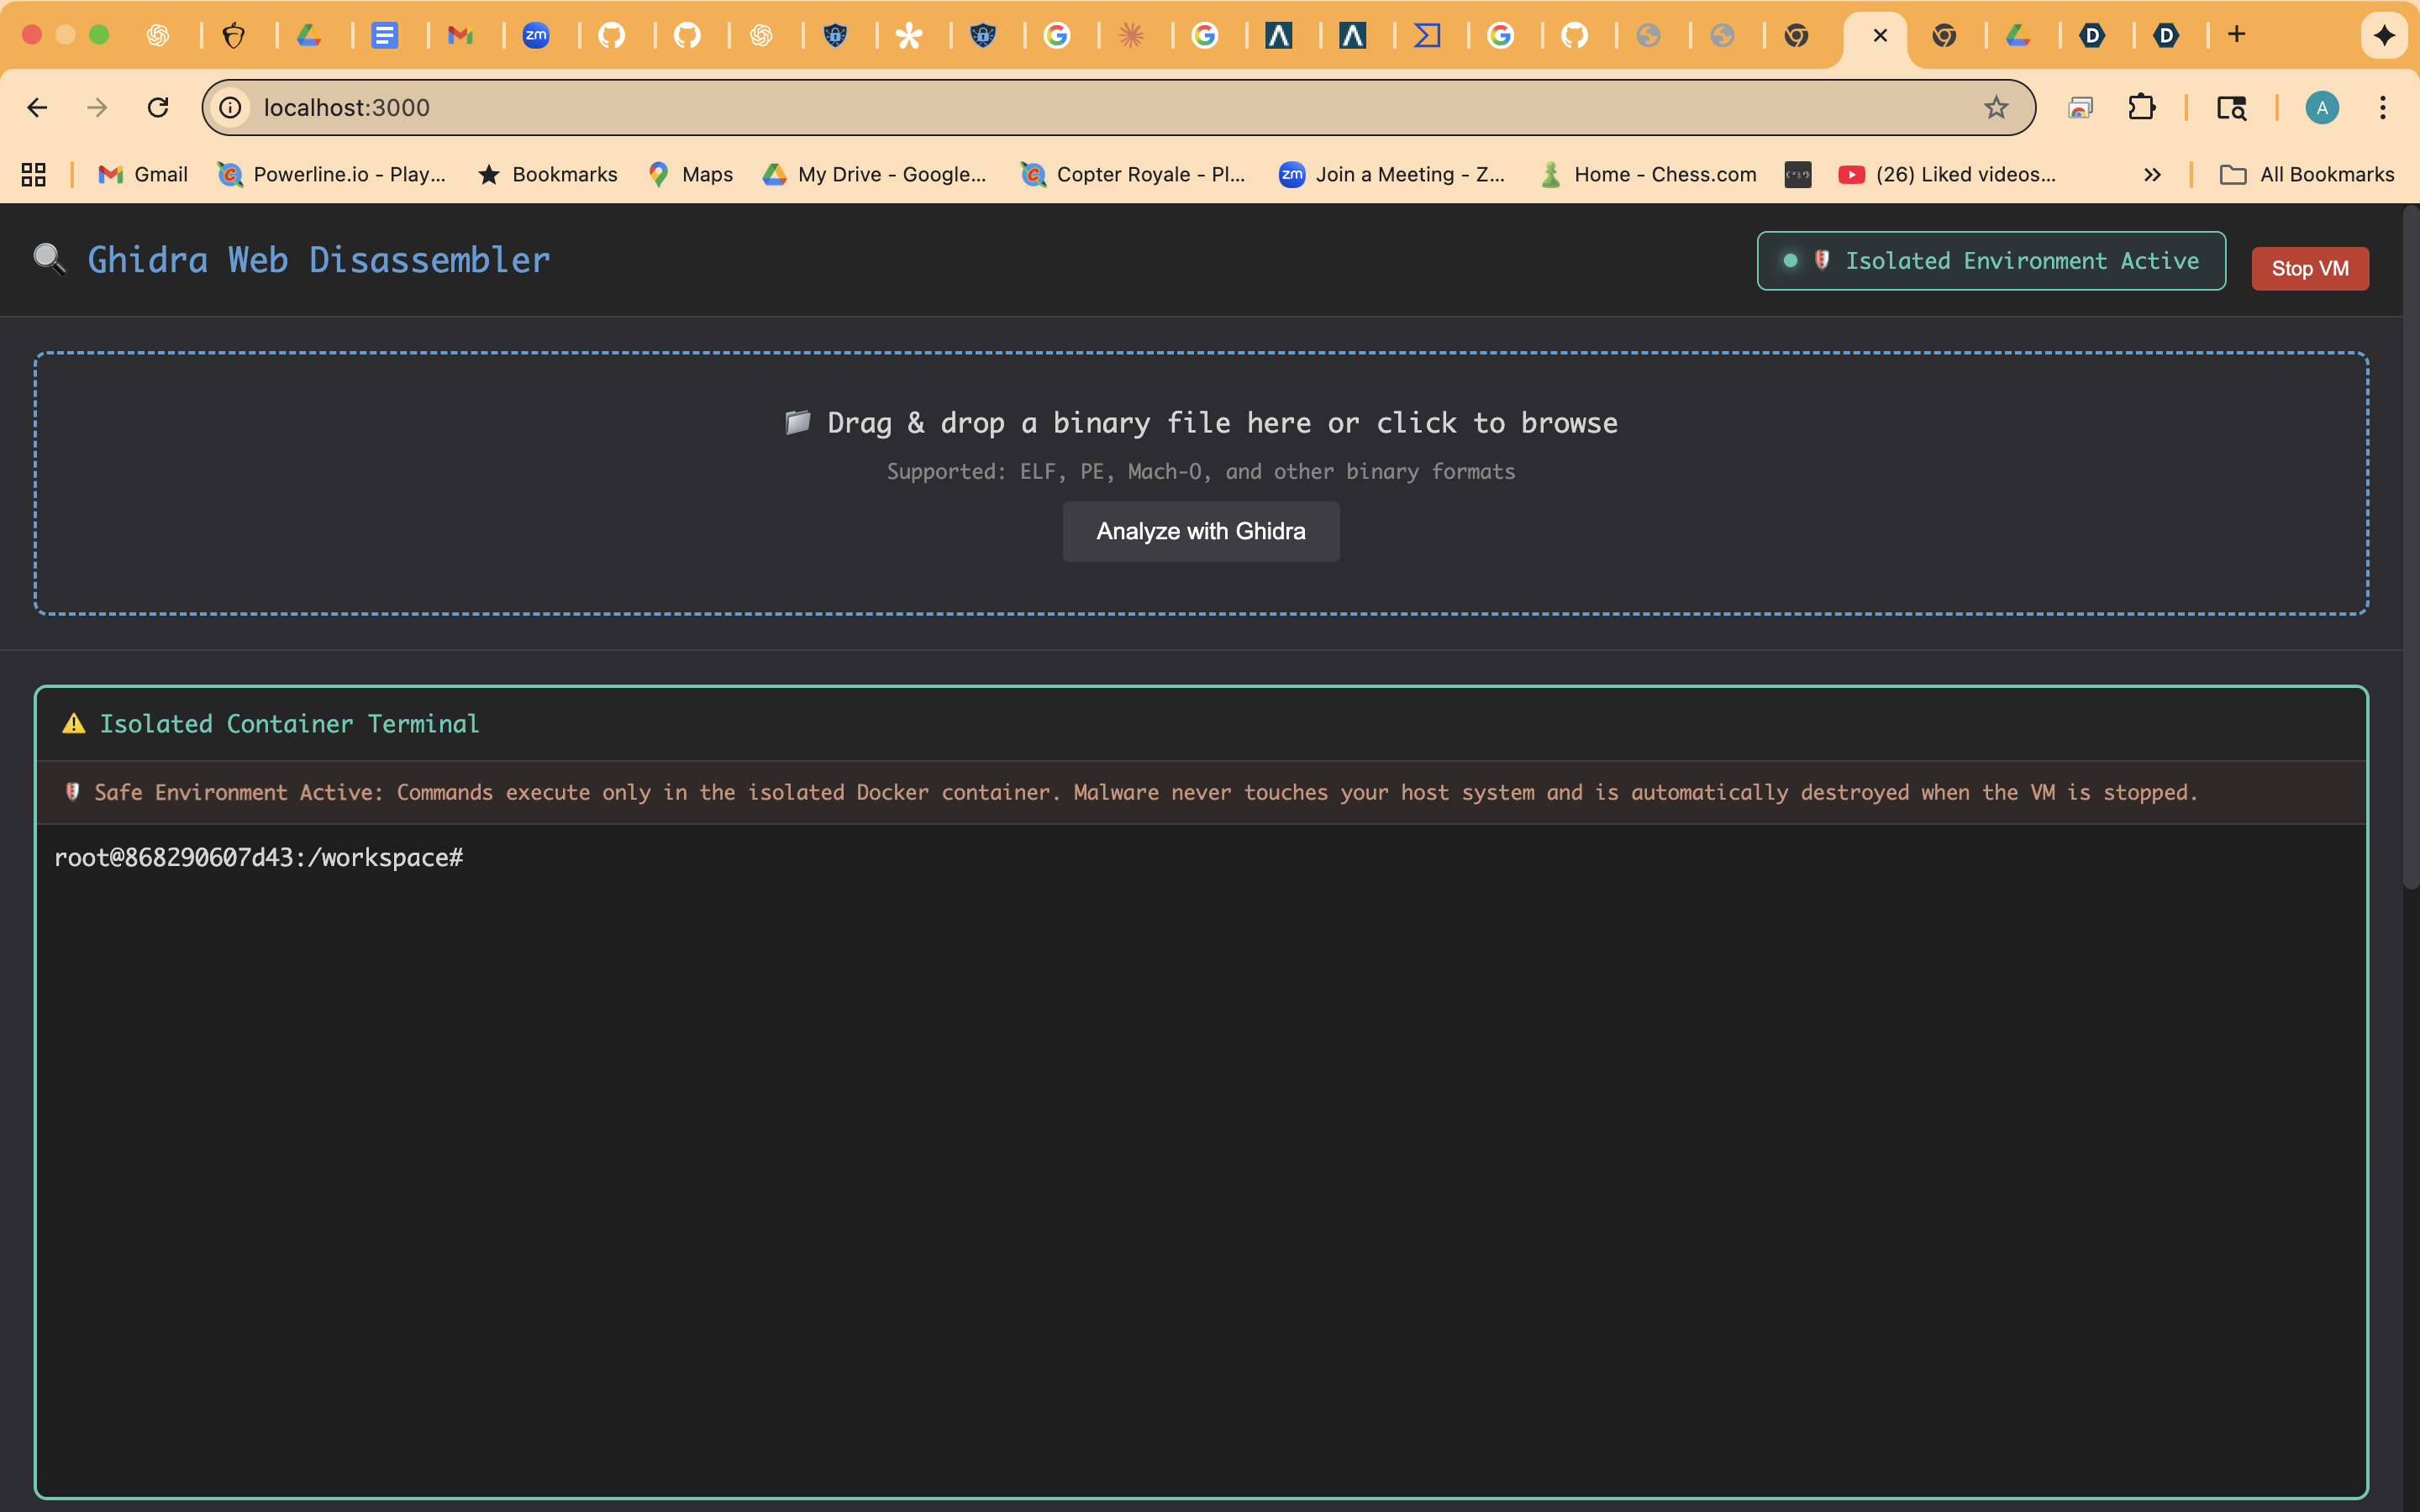The width and height of the screenshot is (2420, 1512).
Task: Switch to the Gmail tab
Action: 460,36
